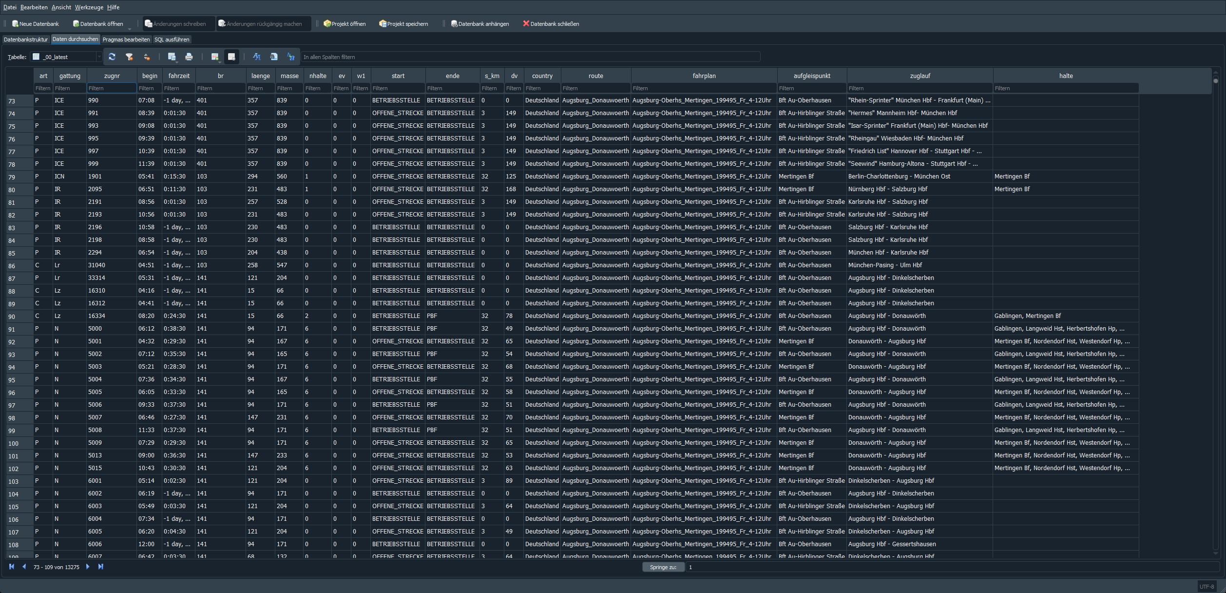Click the vertical scrollbar thumb
Viewport: 1226px width, 593px height.
1215,81
